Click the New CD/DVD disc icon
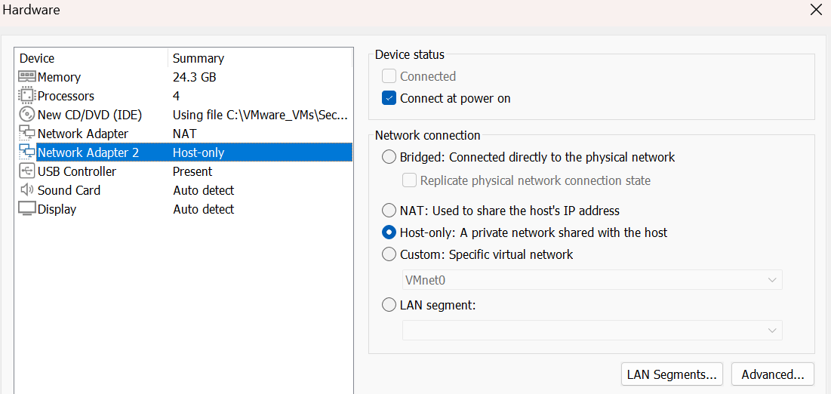831x394 pixels. pyautogui.click(x=27, y=115)
